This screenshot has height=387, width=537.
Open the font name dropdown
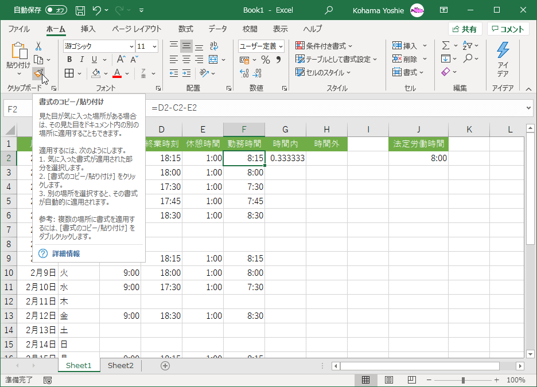(x=131, y=46)
